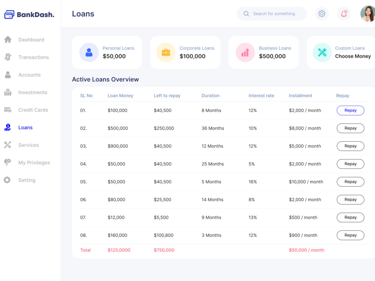
Task: Click Business Loans growth chart icon
Action: point(245,52)
